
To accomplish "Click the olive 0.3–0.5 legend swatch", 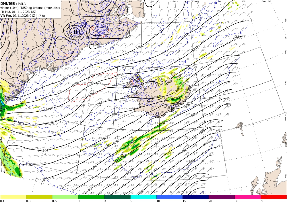I will 39,197.
